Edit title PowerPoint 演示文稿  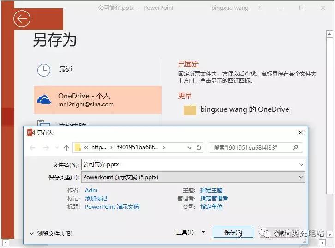[112, 207]
